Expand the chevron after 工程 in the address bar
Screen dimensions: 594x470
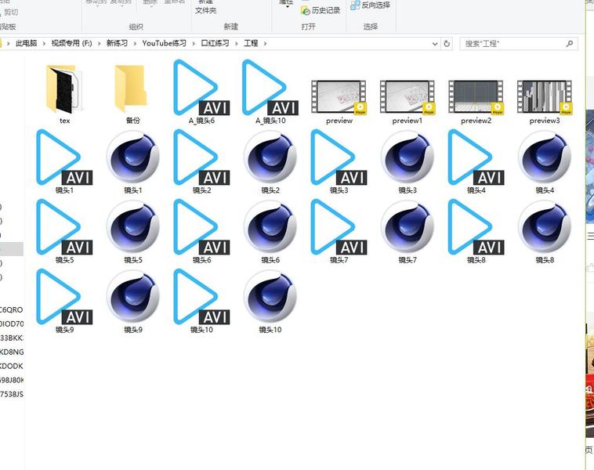point(265,44)
